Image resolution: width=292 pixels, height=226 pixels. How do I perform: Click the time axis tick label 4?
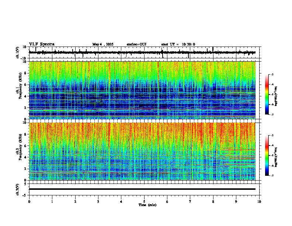click(x=121, y=202)
